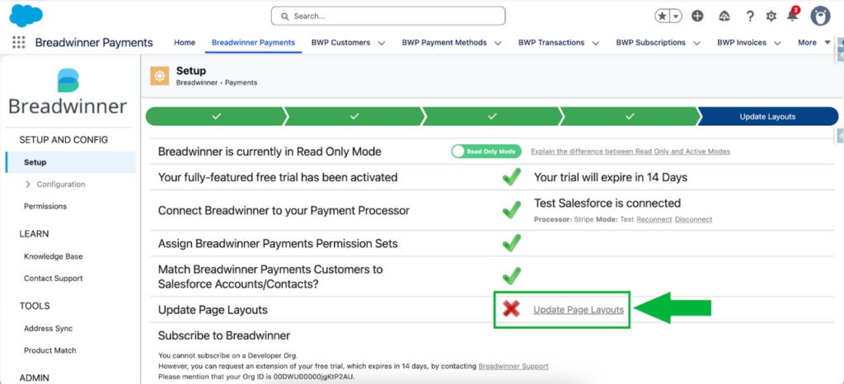Open the notifications bell icon
Viewport: 844px width, 384px height.
792,15
